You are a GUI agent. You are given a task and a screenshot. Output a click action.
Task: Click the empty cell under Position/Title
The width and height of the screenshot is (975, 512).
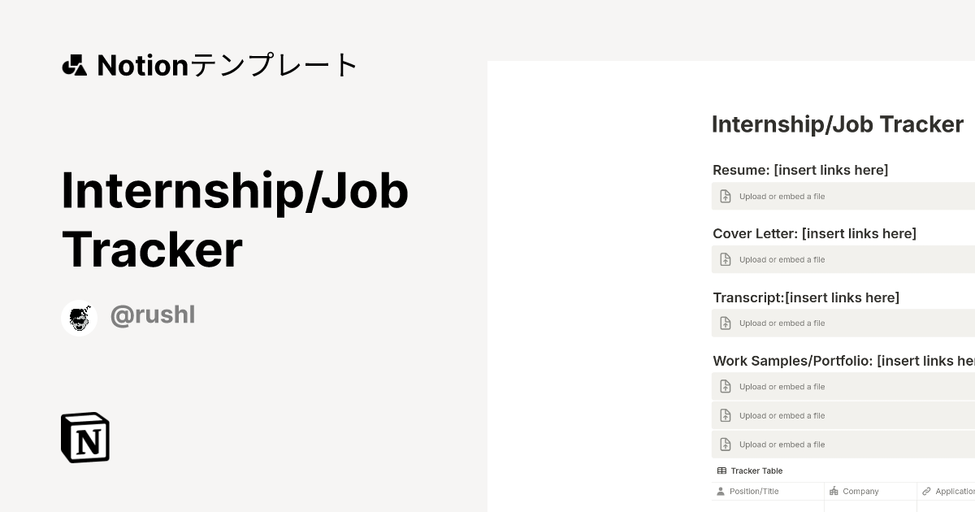[768, 507]
